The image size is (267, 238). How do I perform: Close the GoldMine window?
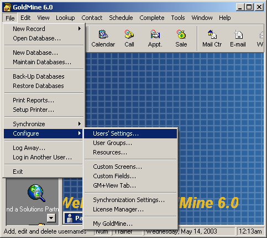(x=259, y=7)
